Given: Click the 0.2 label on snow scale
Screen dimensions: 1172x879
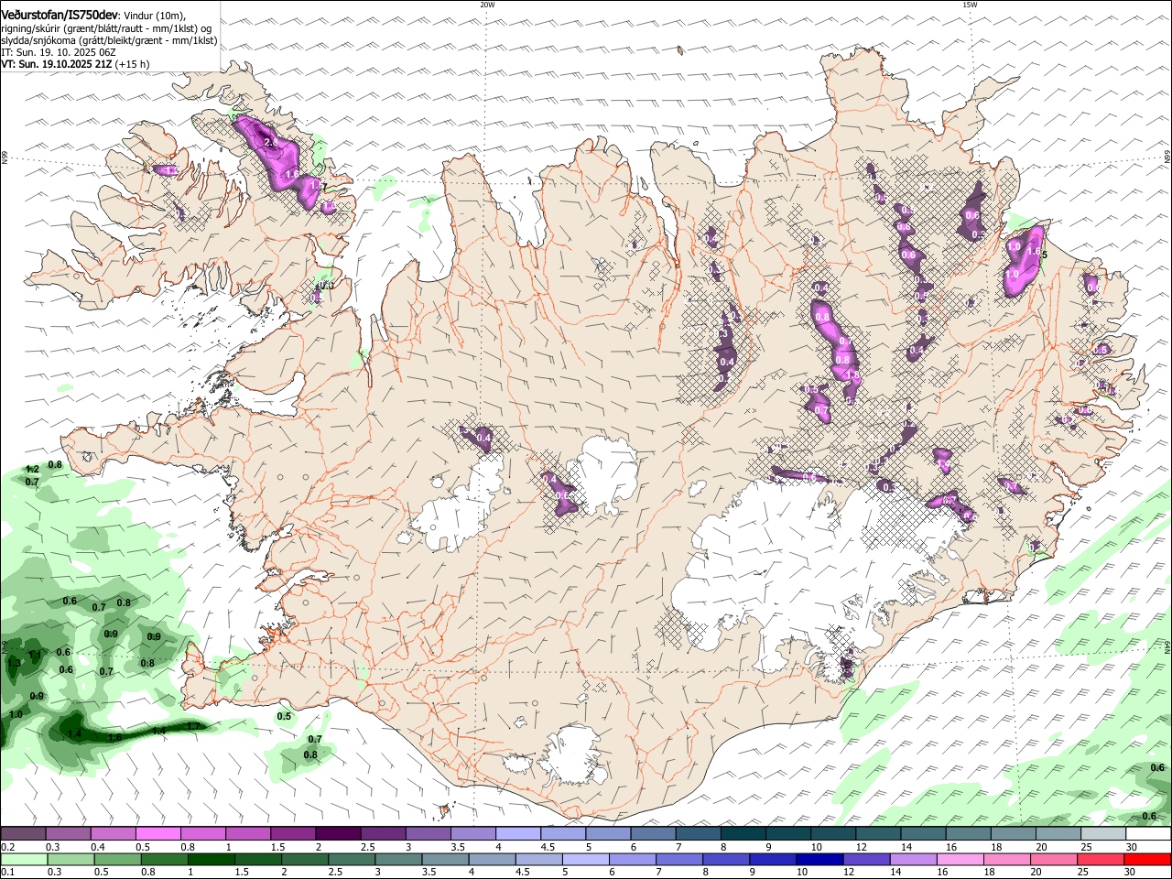Looking at the screenshot, I should (x=7, y=848).
